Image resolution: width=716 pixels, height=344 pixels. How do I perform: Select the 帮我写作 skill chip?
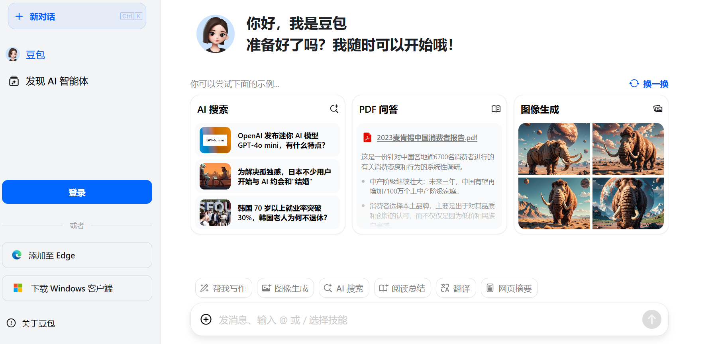click(224, 288)
